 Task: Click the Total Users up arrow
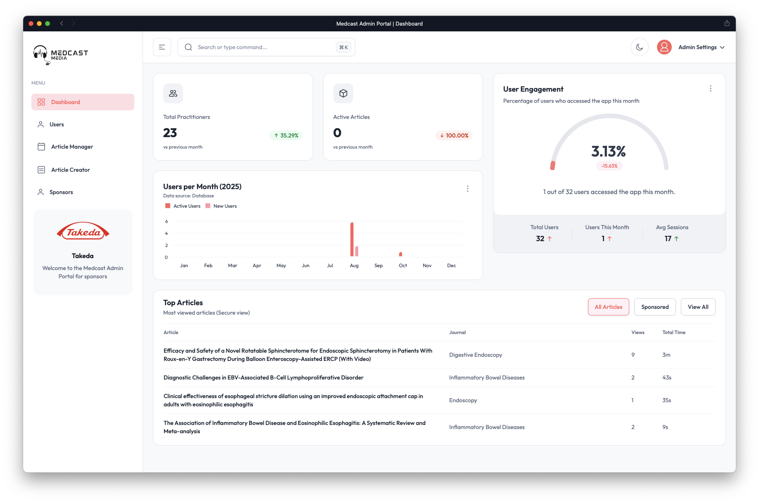pos(550,239)
